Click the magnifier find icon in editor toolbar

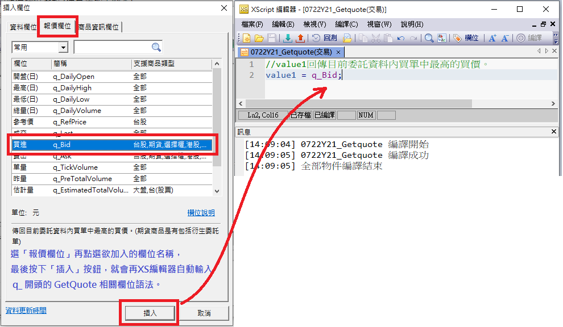(x=429, y=38)
